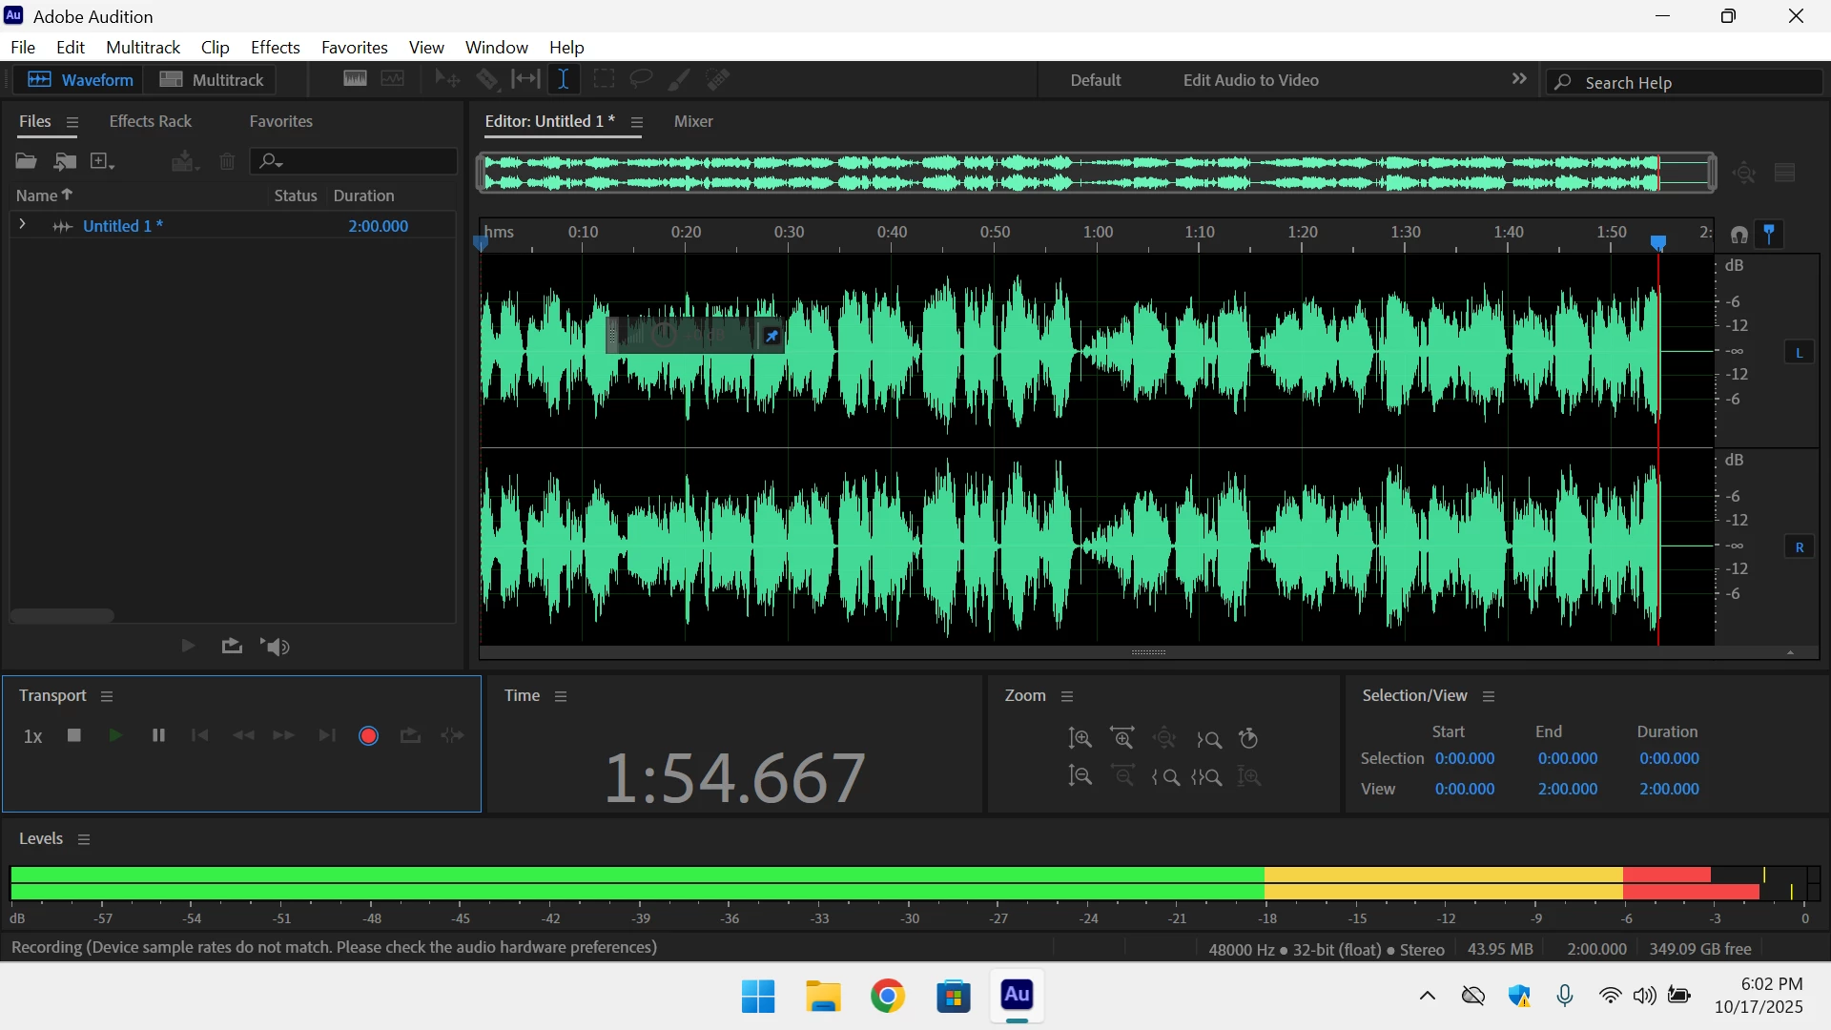This screenshot has width=1831, height=1030.
Task: Select Edit Audio to Video workspace
Action: point(1250,80)
